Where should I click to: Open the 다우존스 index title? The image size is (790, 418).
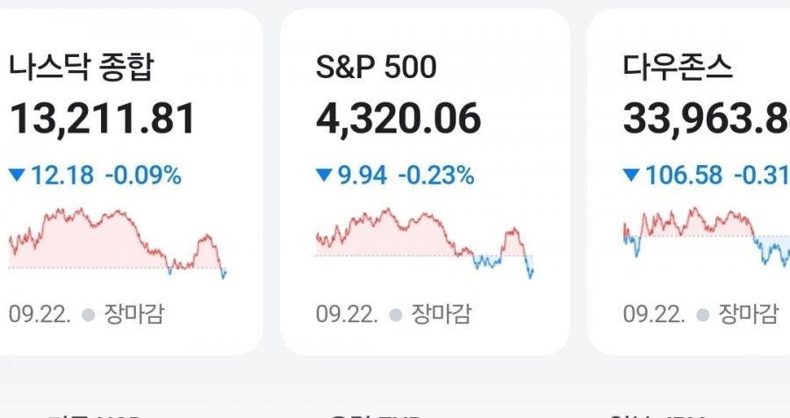(678, 67)
